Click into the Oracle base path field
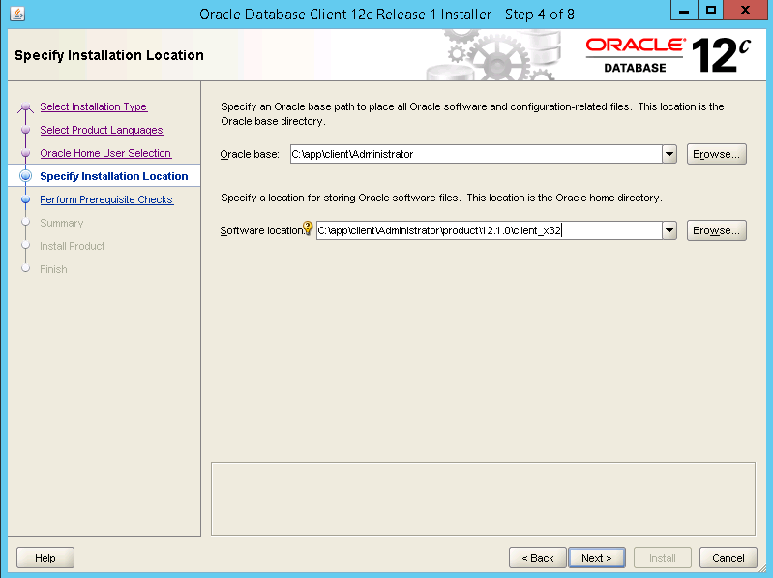773x578 pixels. 476,154
